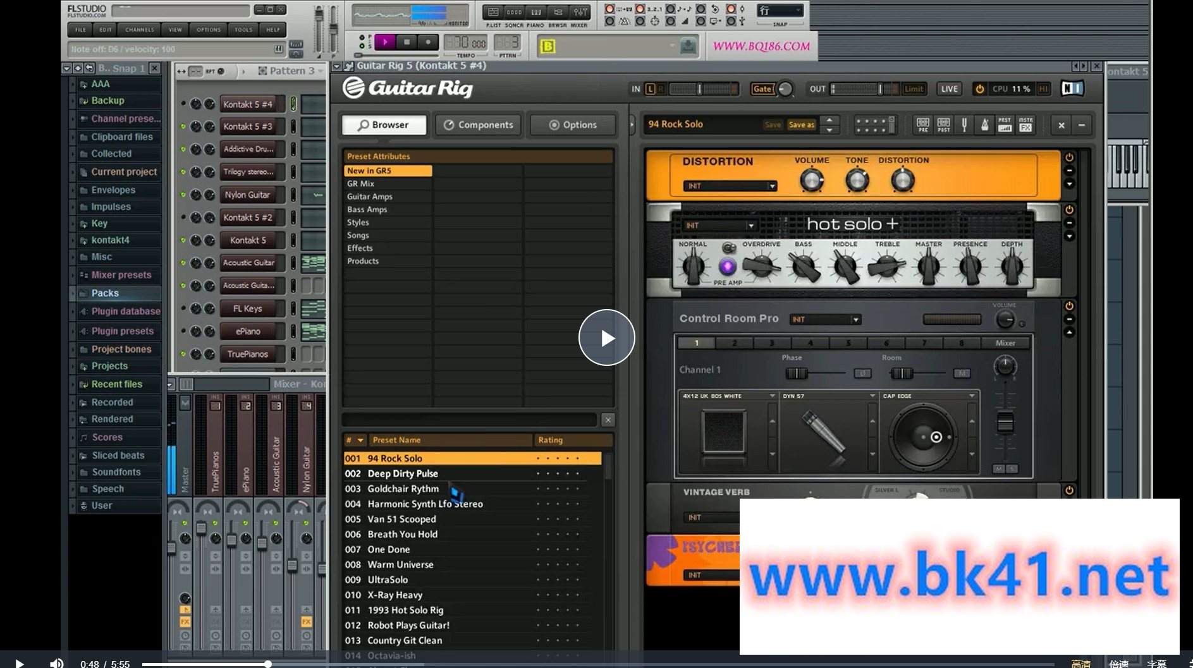
Task: Open the Mixer from FL toolbar
Action: pyautogui.click(x=580, y=12)
